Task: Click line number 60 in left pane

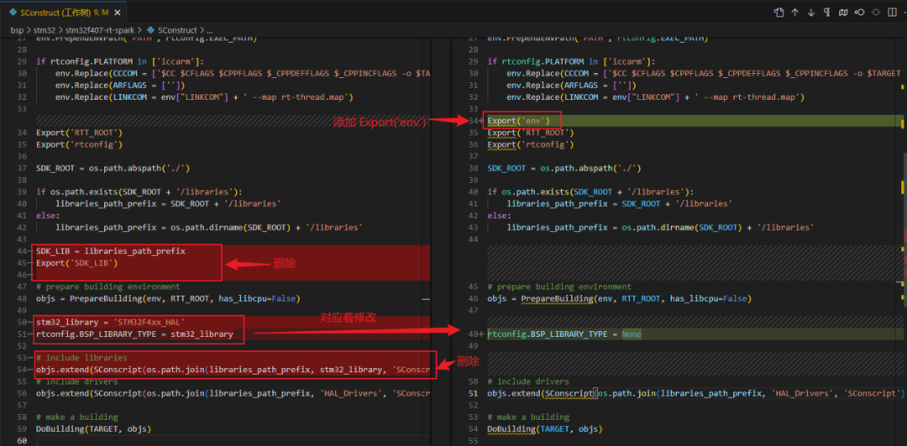Action: click(24, 441)
